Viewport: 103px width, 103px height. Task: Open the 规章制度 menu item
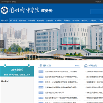(22, 21)
